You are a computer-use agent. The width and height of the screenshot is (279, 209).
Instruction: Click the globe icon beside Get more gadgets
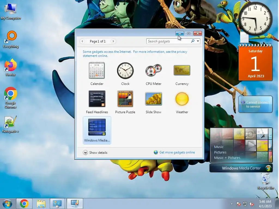(x=156, y=152)
